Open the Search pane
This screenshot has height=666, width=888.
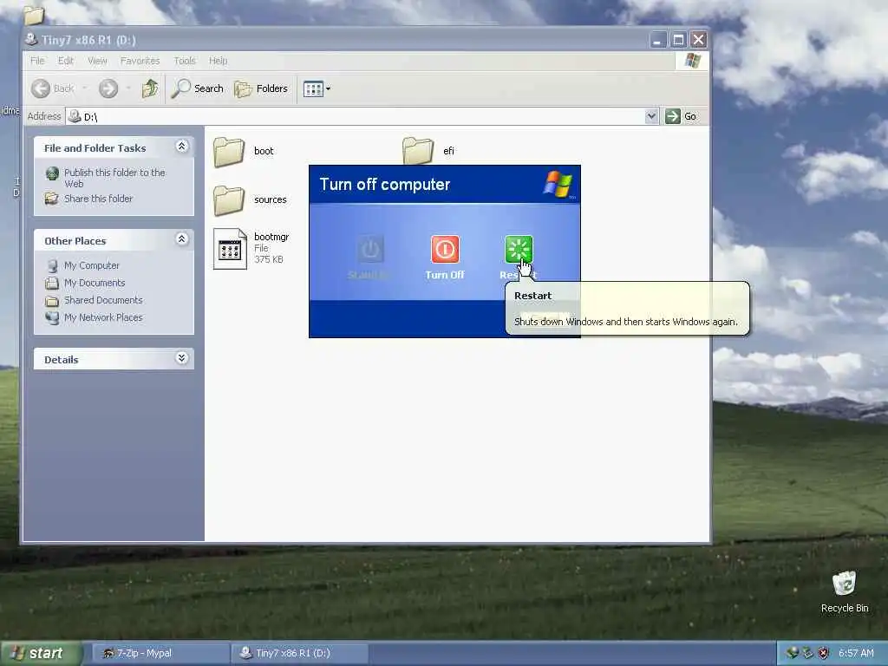pyautogui.click(x=197, y=88)
